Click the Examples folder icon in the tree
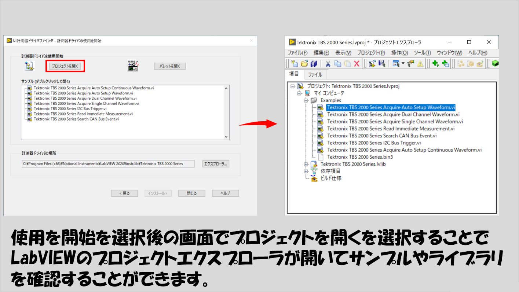Image resolution: width=519 pixels, height=292 pixels. (314, 100)
